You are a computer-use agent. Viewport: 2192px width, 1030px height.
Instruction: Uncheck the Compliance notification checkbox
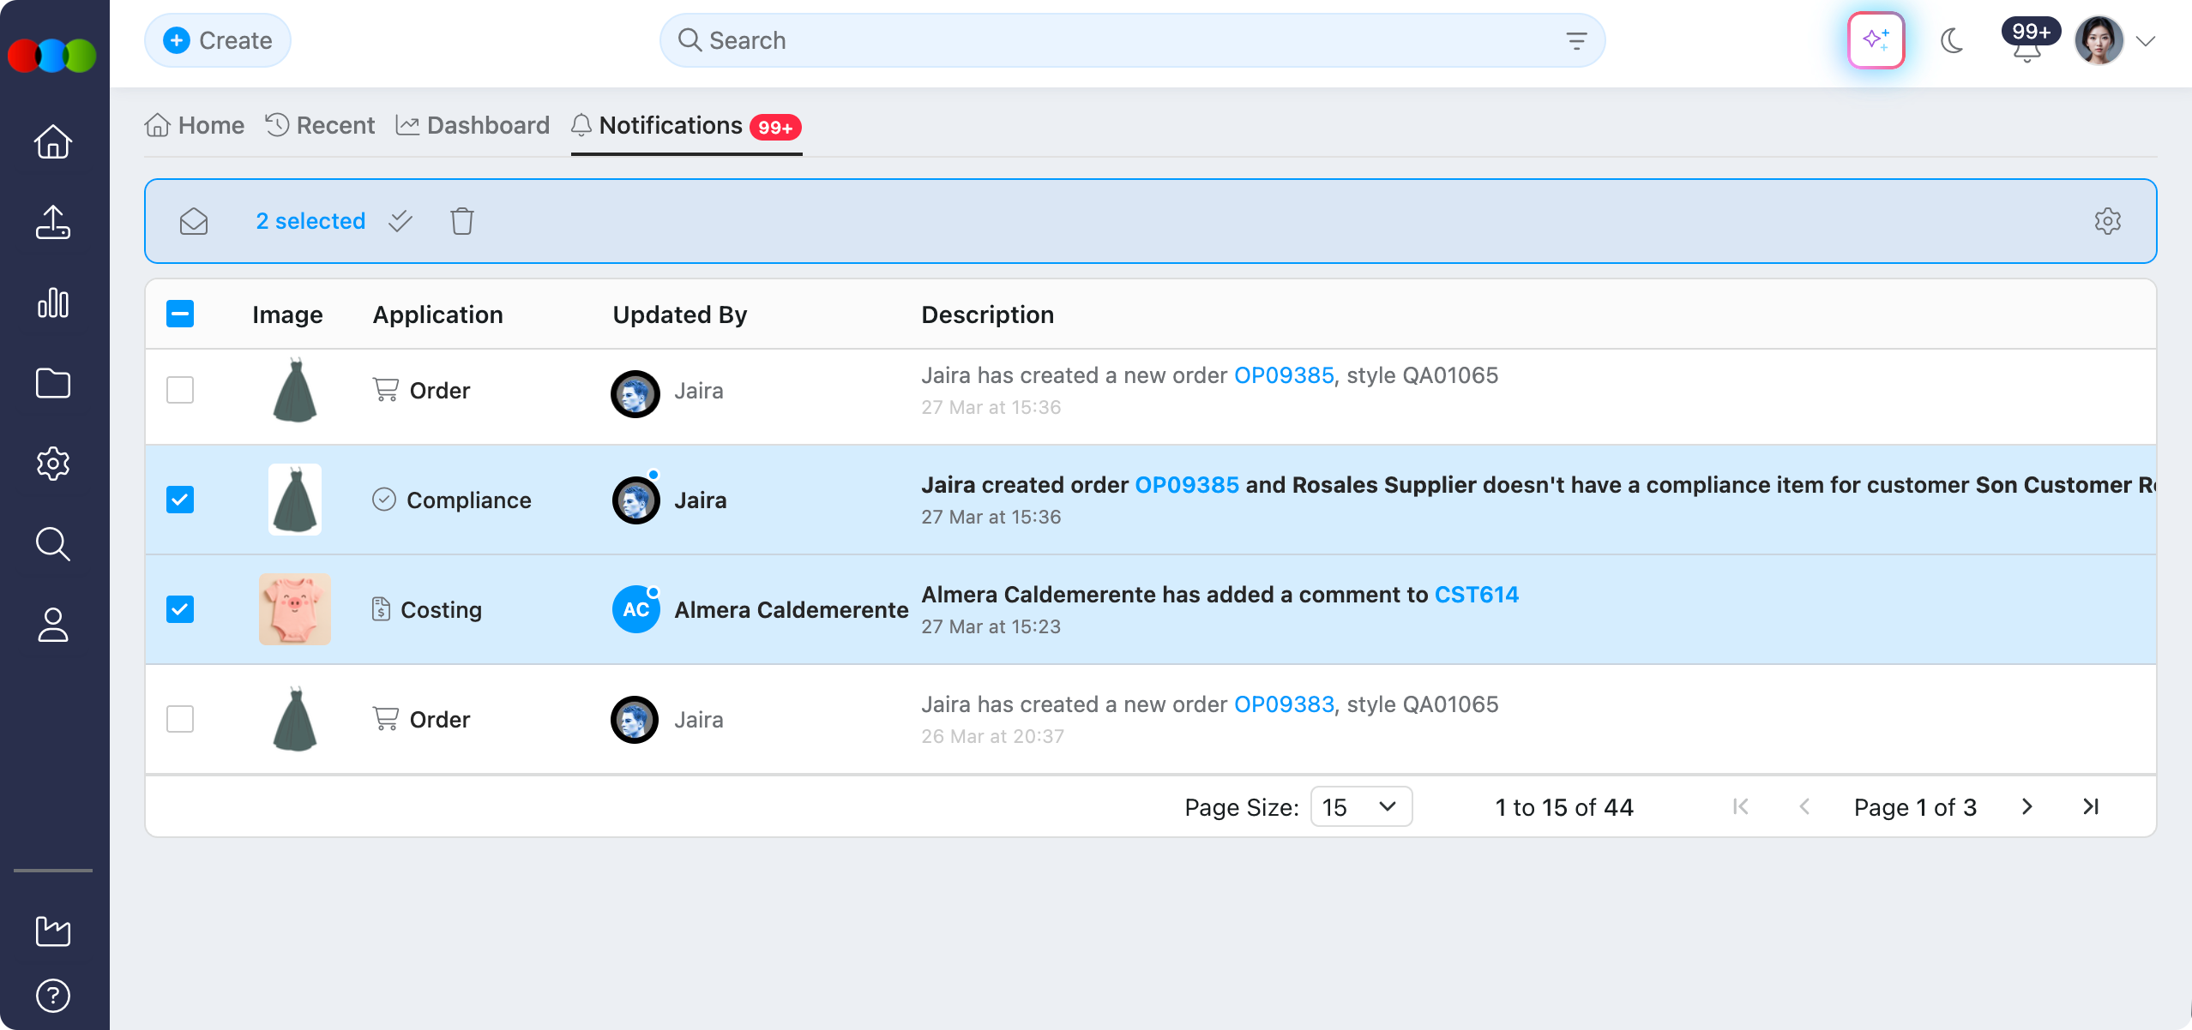pyautogui.click(x=180, y=500)
